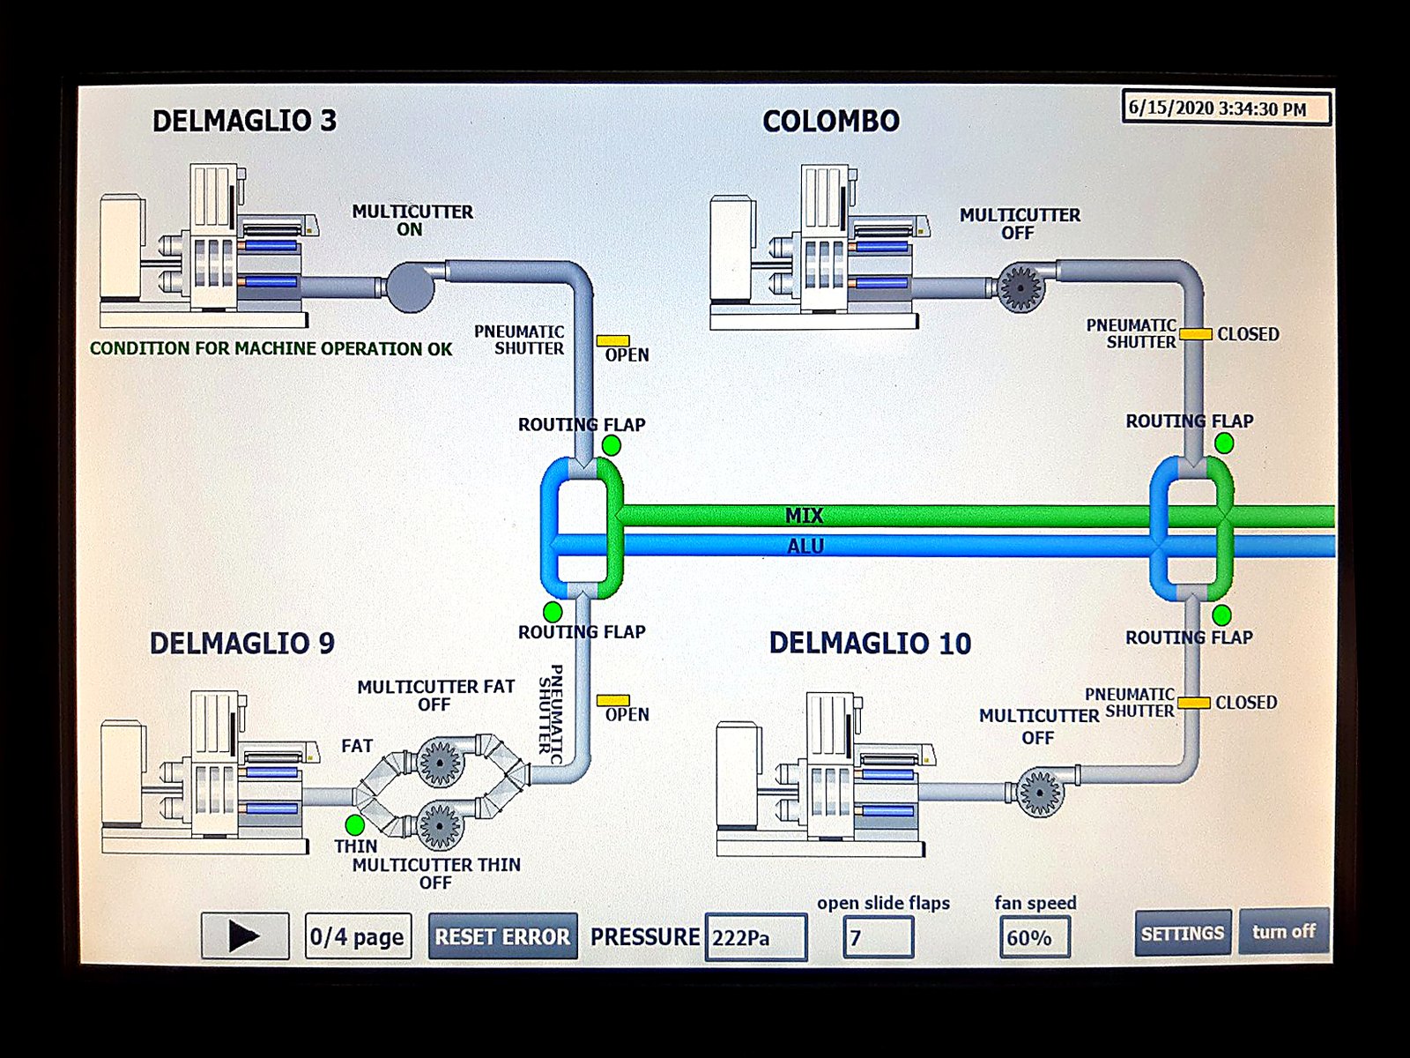The width and height of the screenshot is (1410, 1058).
Task: Click the Delmaglio 9 routing flap green indicator
Action: pos(553,611)
